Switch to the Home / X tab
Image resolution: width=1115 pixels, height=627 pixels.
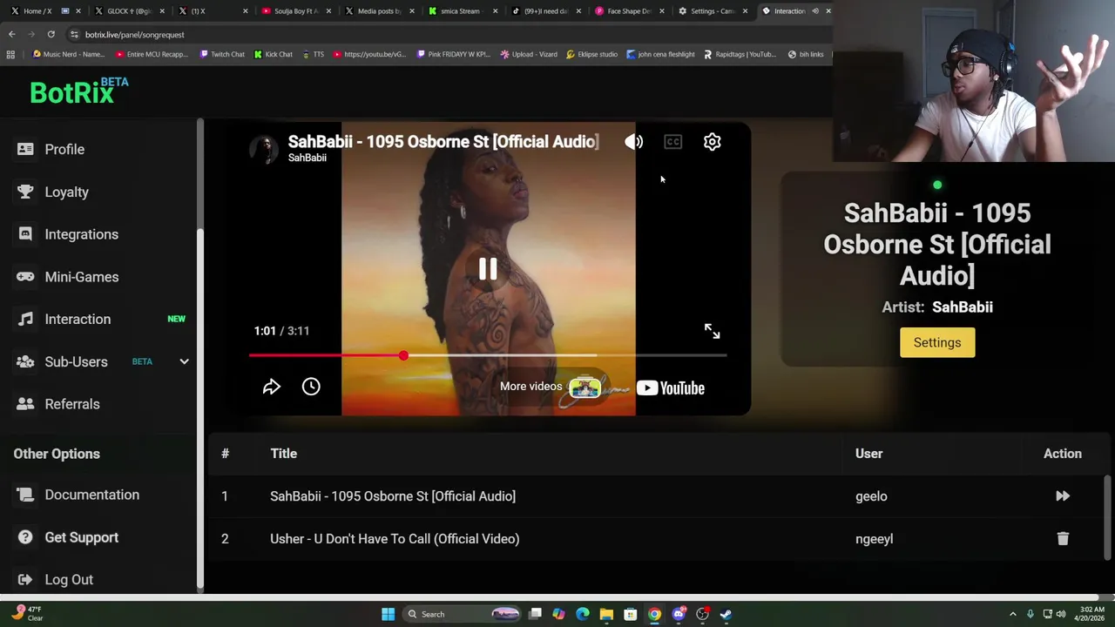pyautogui.click(x=44, y=11)
